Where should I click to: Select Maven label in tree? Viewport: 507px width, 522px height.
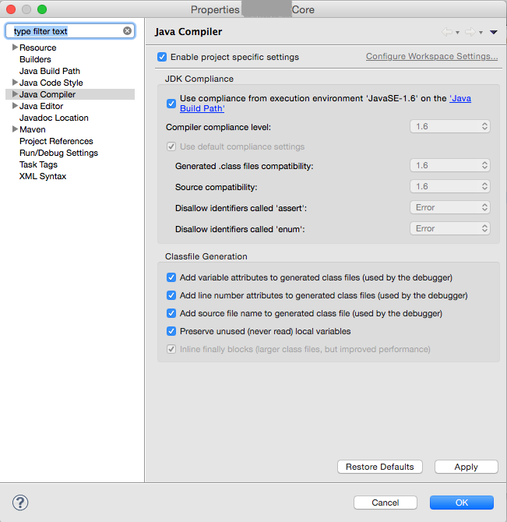32,129
